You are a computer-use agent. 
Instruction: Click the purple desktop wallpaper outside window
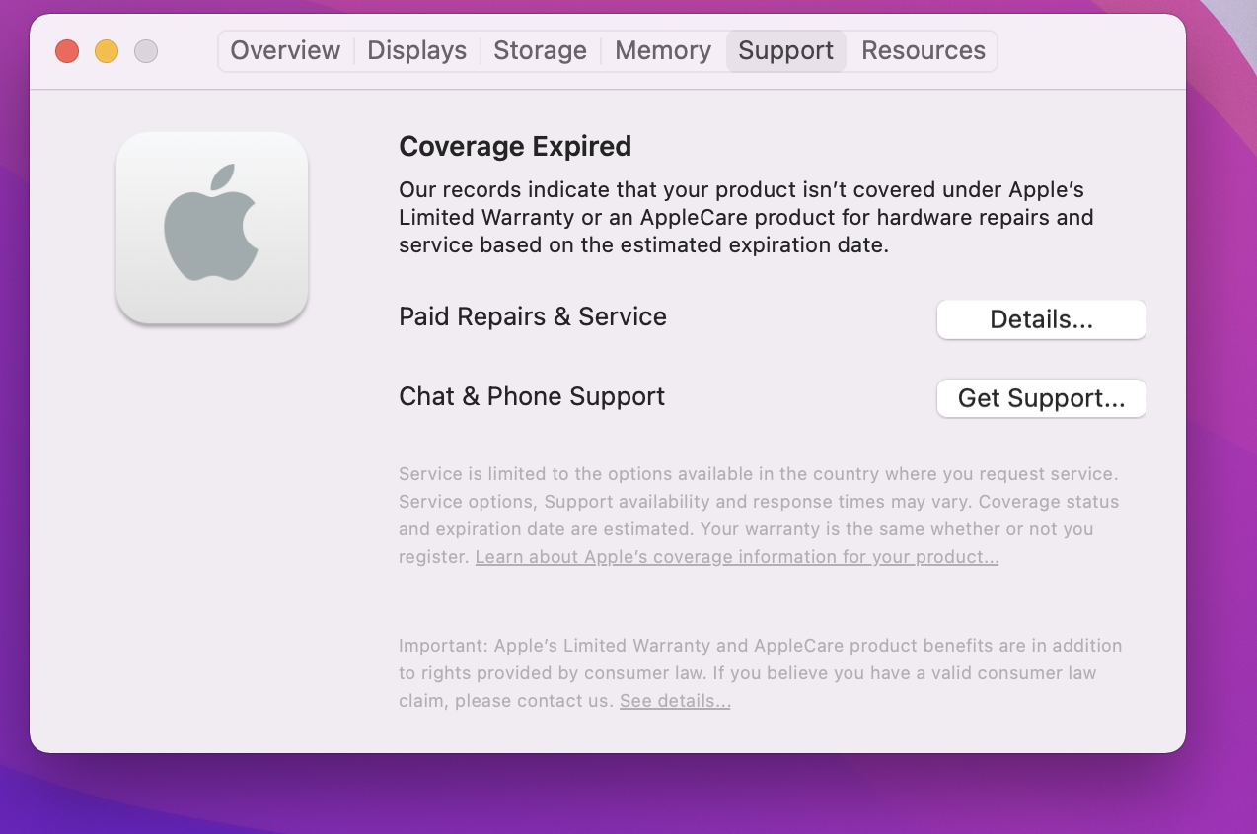pyautogui.click(x=631, y=799)
